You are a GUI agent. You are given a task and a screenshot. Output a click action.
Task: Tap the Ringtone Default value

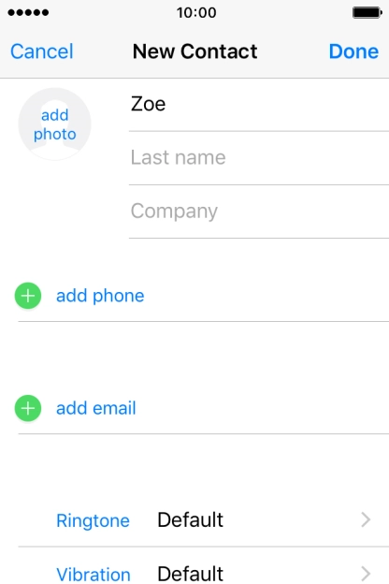point(190,519)
